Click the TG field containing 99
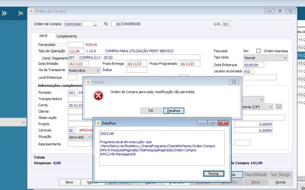This screenshot has height=190, width=305. [116, 24]
